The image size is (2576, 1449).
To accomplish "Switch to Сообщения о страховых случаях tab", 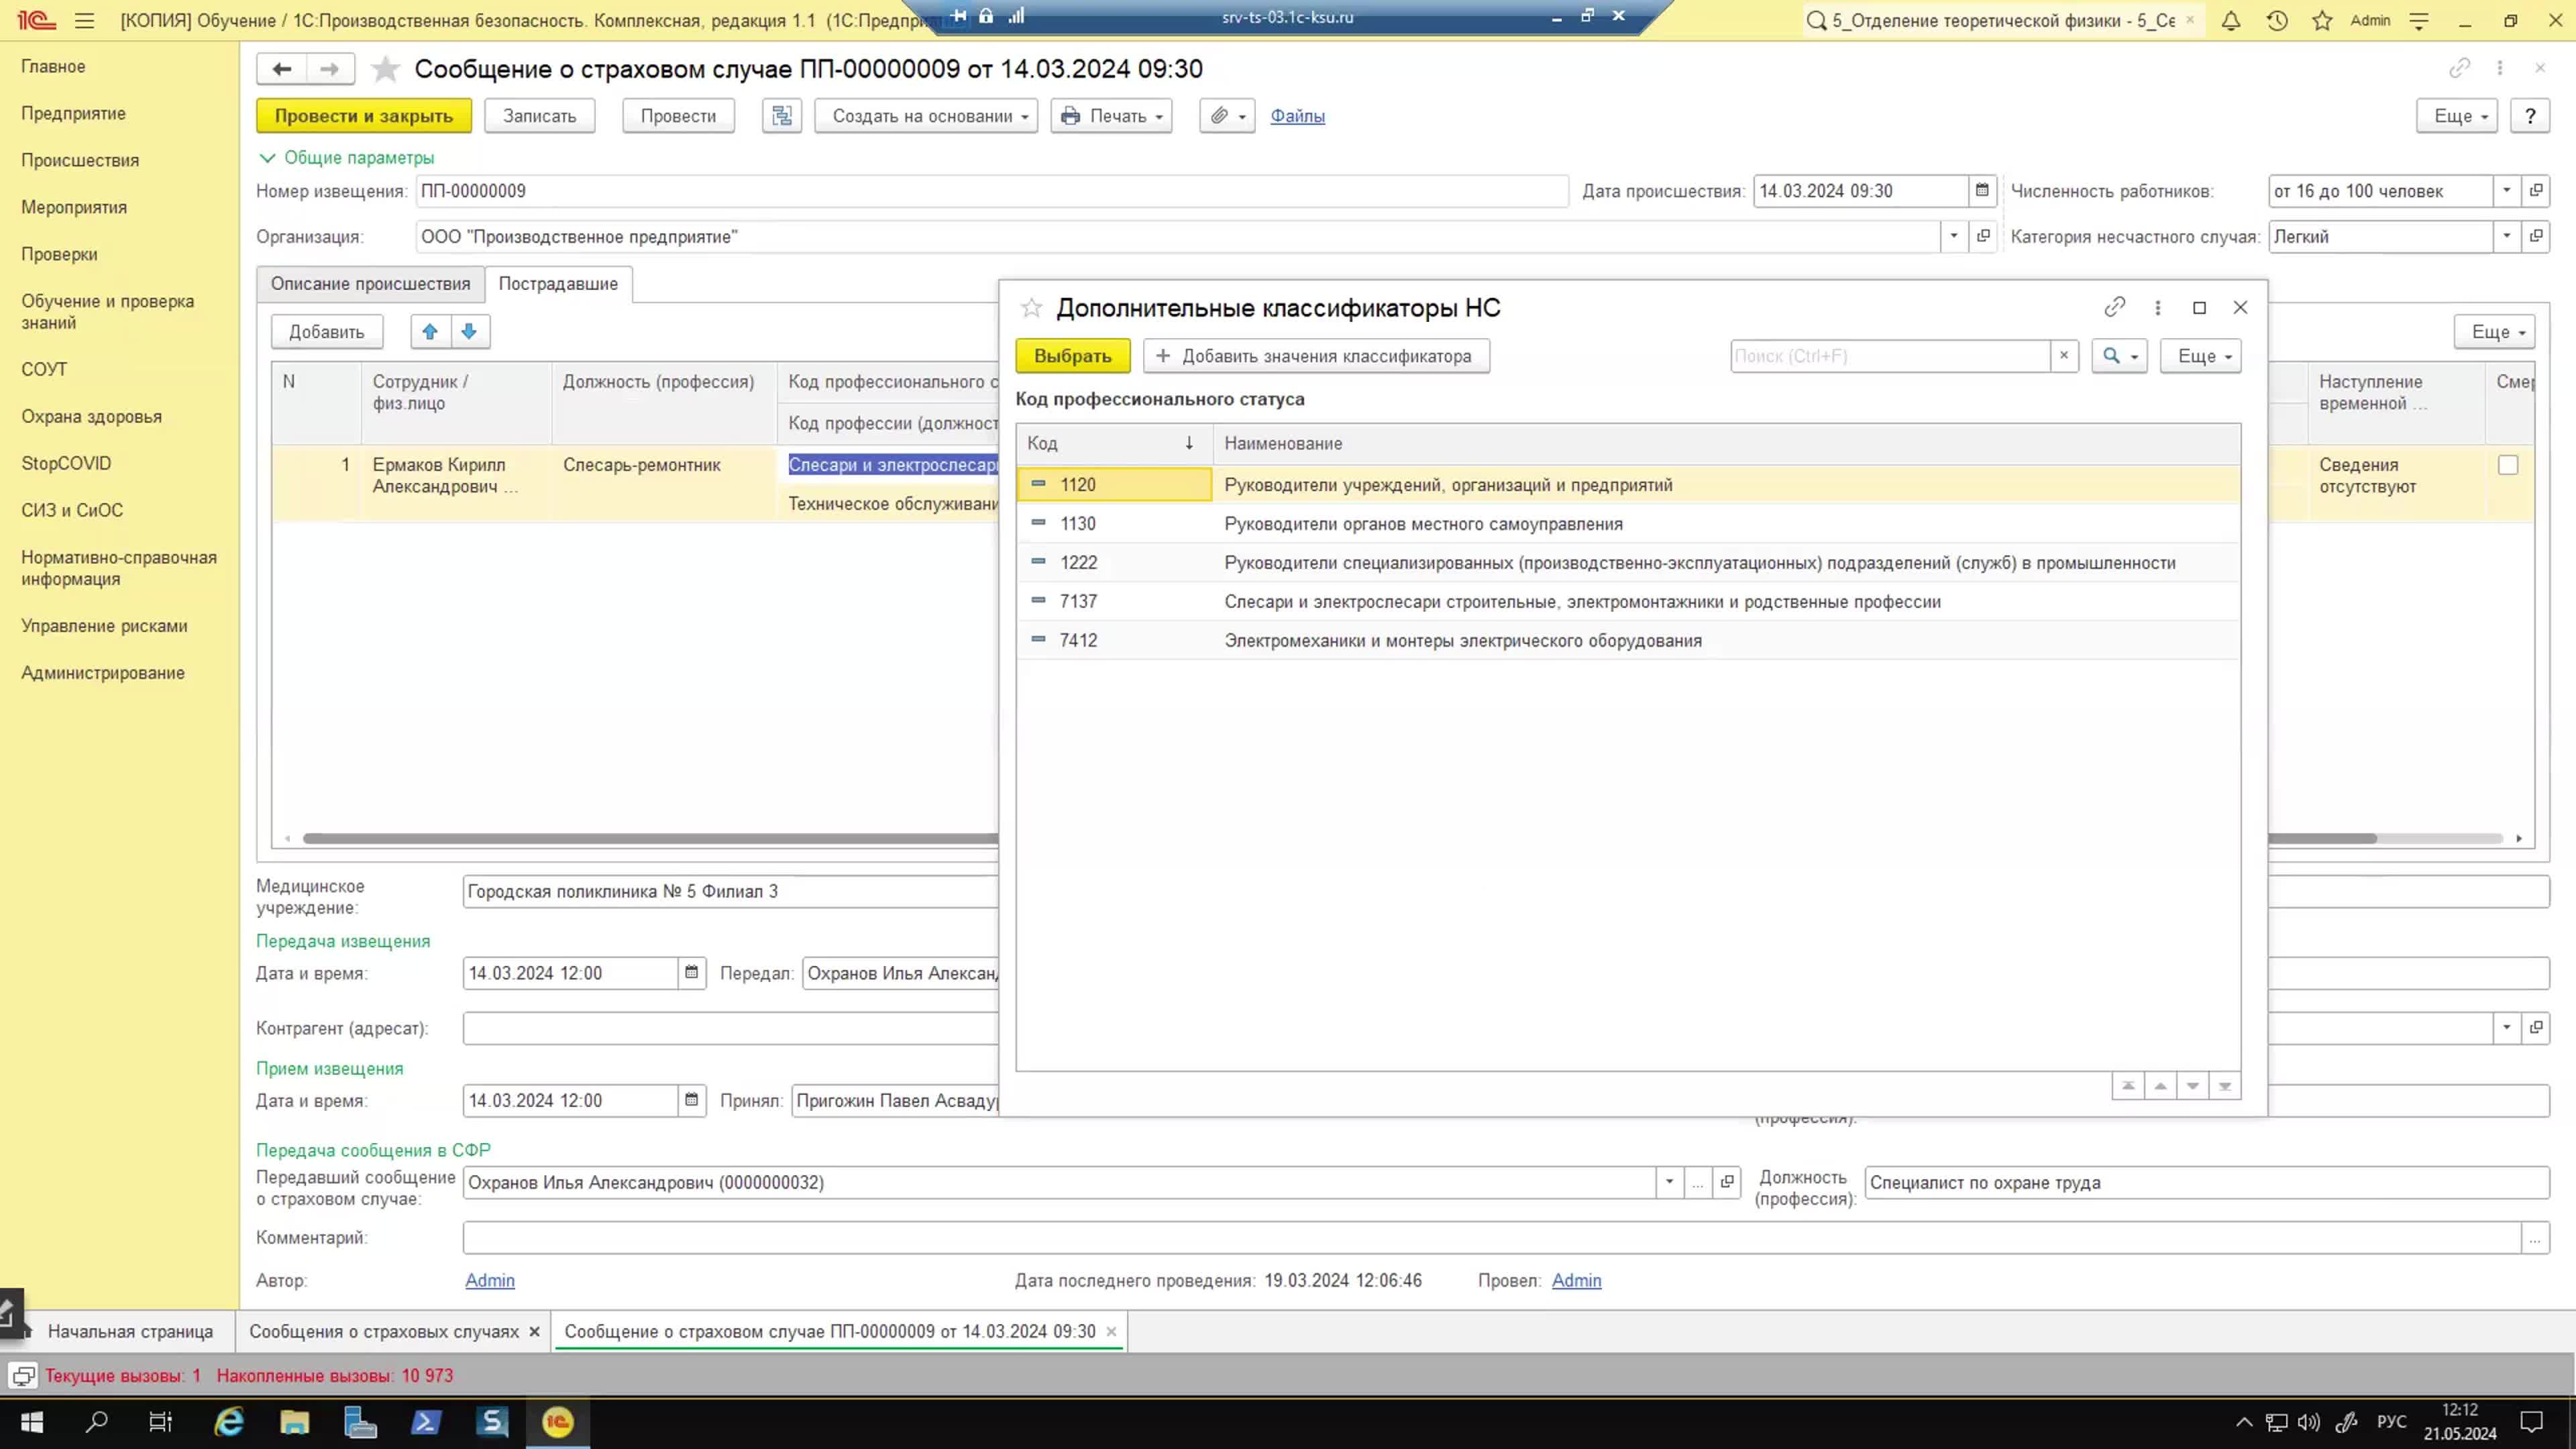I will point(384,1332).
